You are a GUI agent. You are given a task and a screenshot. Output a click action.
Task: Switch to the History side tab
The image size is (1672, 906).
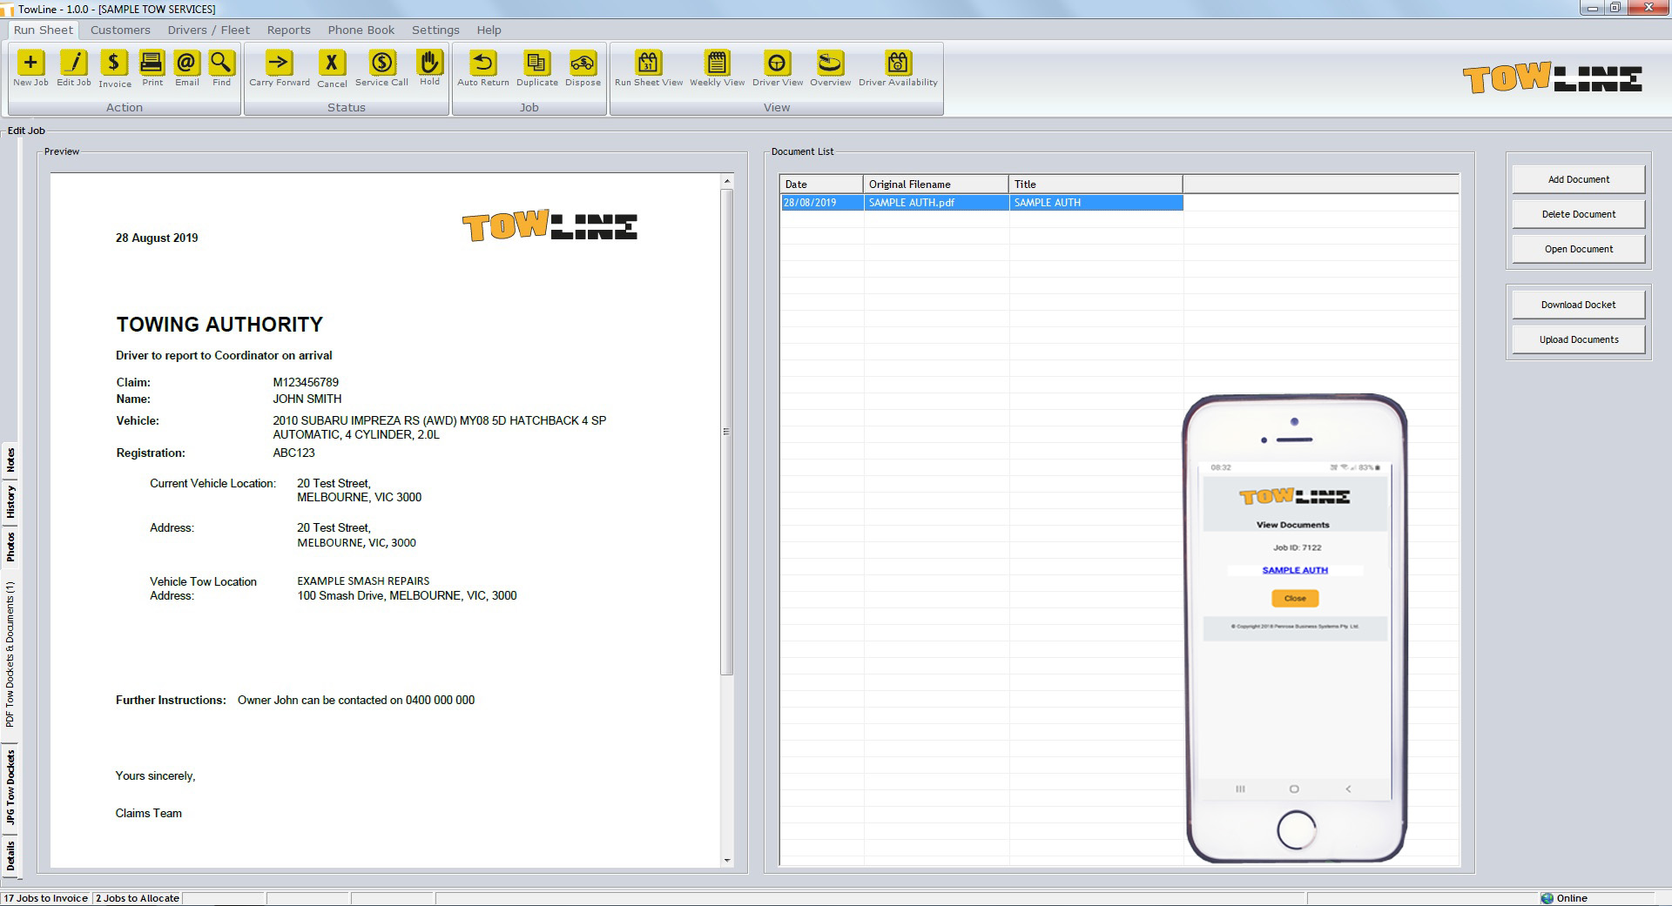click(10, 502)
